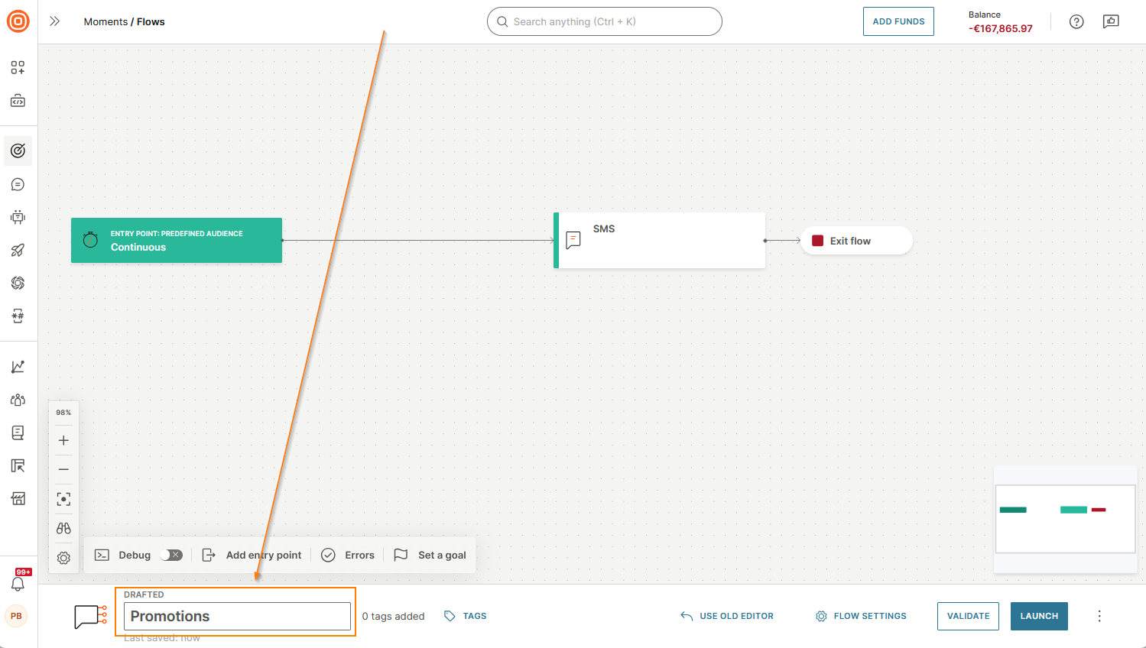Viewport: 1146px width, 648px height.
Task: Open the Analytics chart icon in sidebar
Action: [x=18, y=366]
